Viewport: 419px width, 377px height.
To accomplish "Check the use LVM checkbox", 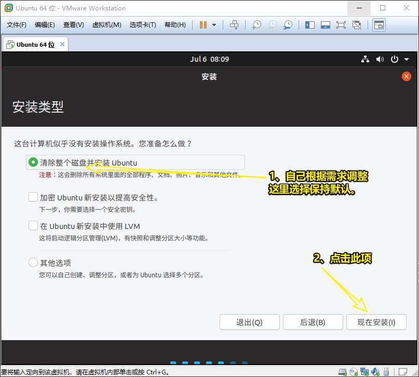I will (33, 226).
